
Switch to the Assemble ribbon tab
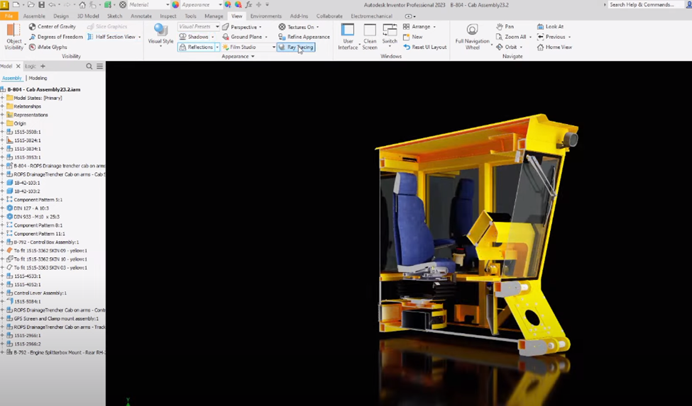[34, 16]
